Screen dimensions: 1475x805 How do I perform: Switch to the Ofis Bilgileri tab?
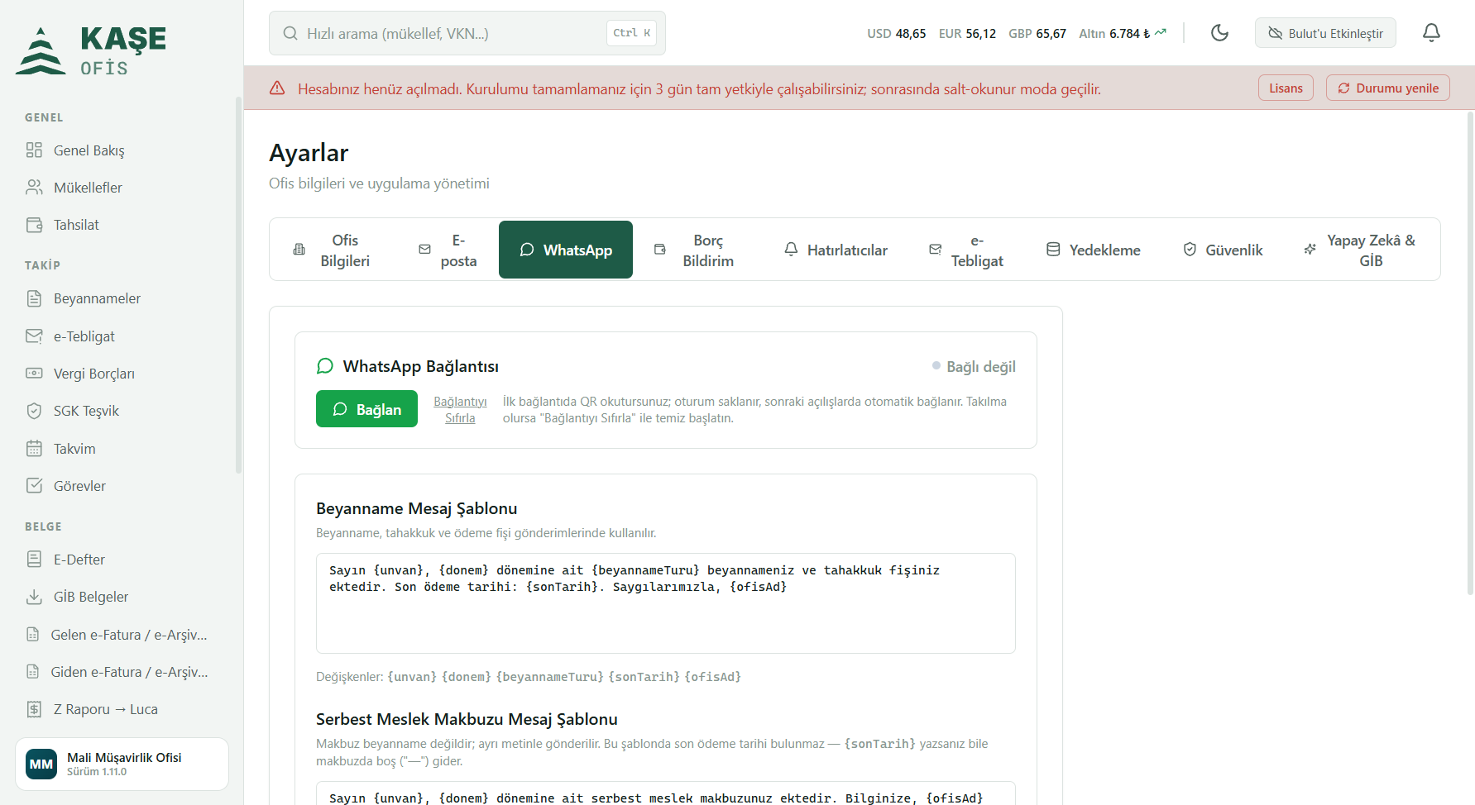point(332,250)
